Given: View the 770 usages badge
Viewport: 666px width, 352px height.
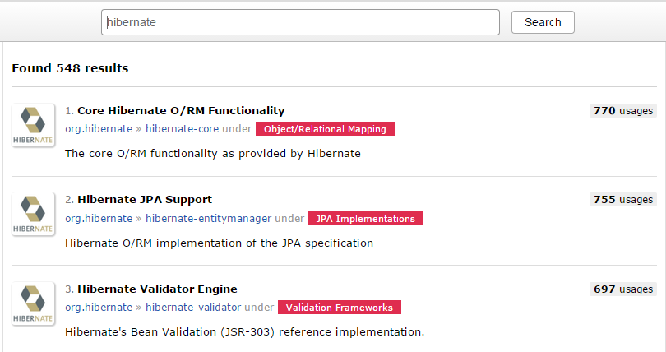Looking at the screenshot, I should click(623, 111).
